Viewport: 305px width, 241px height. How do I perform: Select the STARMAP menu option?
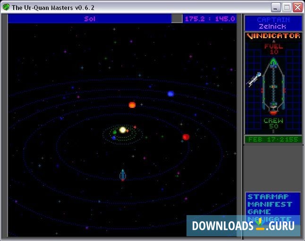point(268,197)
